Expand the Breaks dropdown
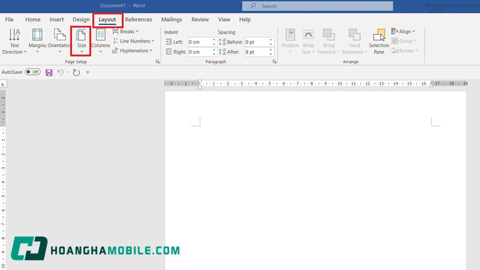Image resolution: width=480 pixels, height=270 pixels. click(125, 31)
